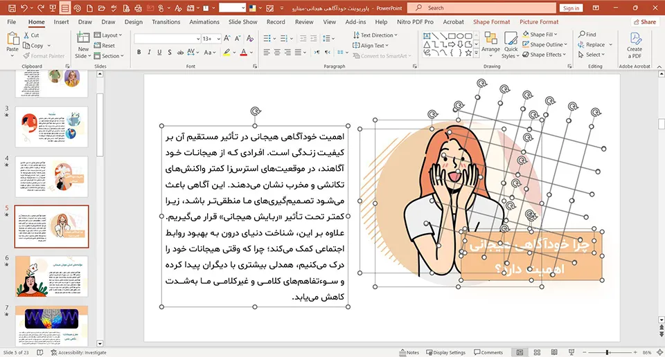Click the Sign in button

click(571, 8)
